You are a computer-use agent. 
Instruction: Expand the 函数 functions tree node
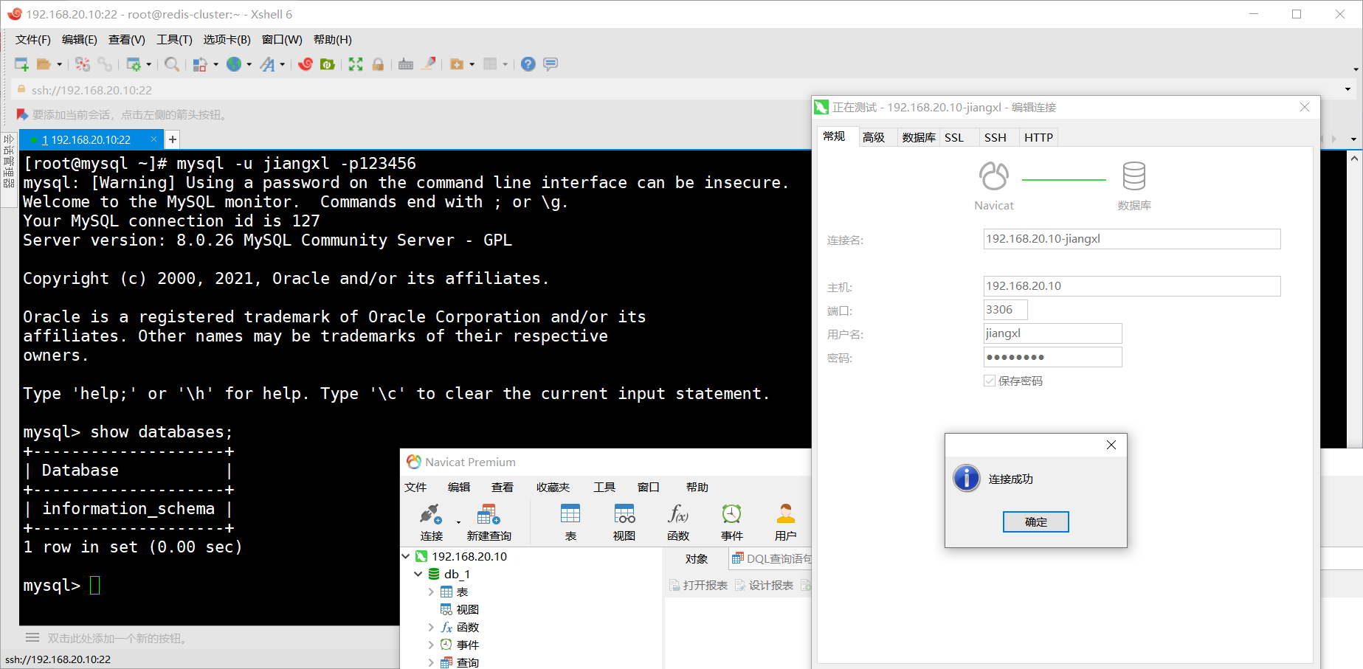click(x=431, y=627)
